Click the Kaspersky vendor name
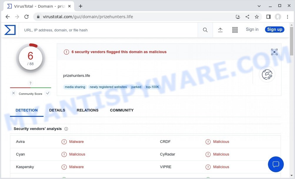The height and width of the screenshot is (179, 295). pos(25,167)
